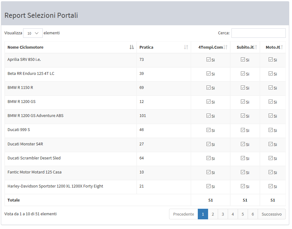Toggle Moto.It checkbox for Ducati 999 S
Screen dimensions: 292x229
pos(270,130)
